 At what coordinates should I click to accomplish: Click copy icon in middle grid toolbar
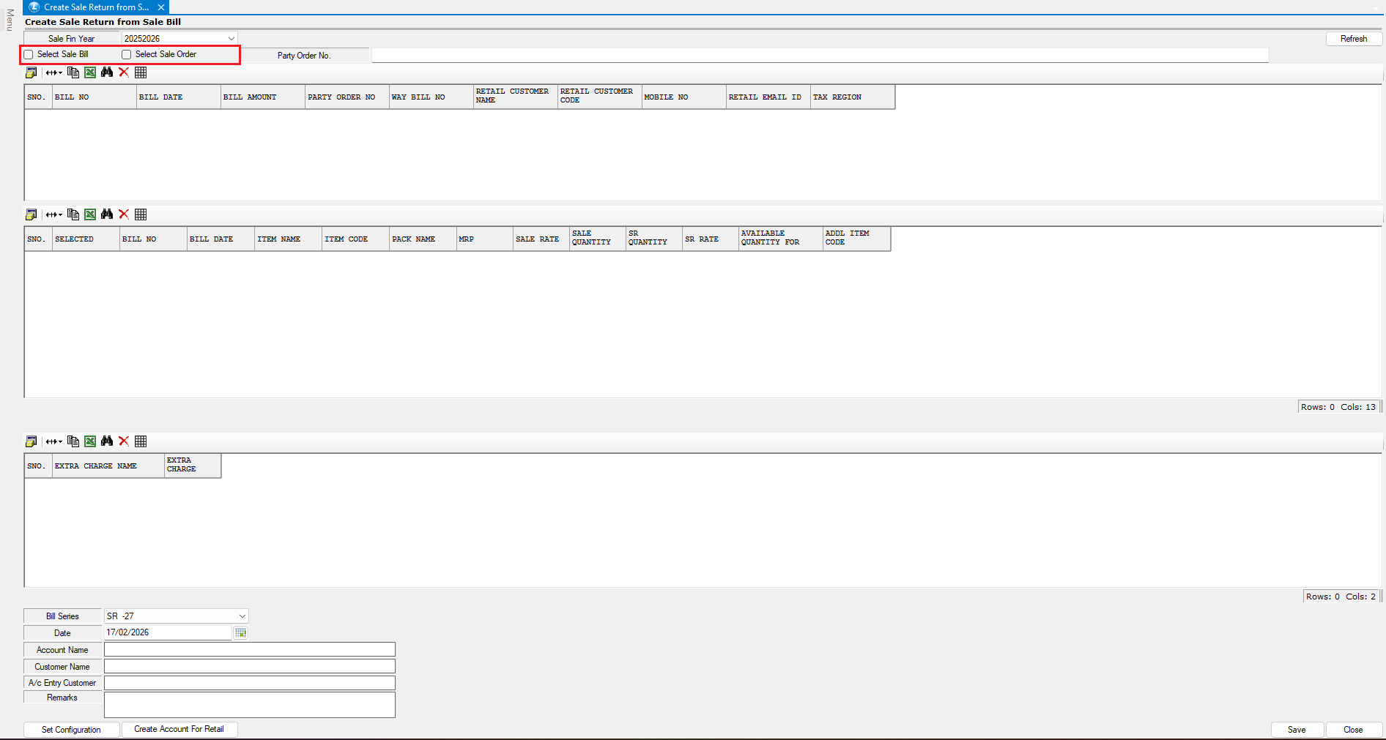click(x=73, y=214)
